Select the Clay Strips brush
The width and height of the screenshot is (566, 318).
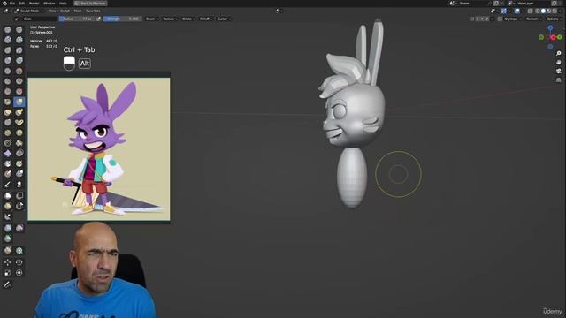pos(19,40)
